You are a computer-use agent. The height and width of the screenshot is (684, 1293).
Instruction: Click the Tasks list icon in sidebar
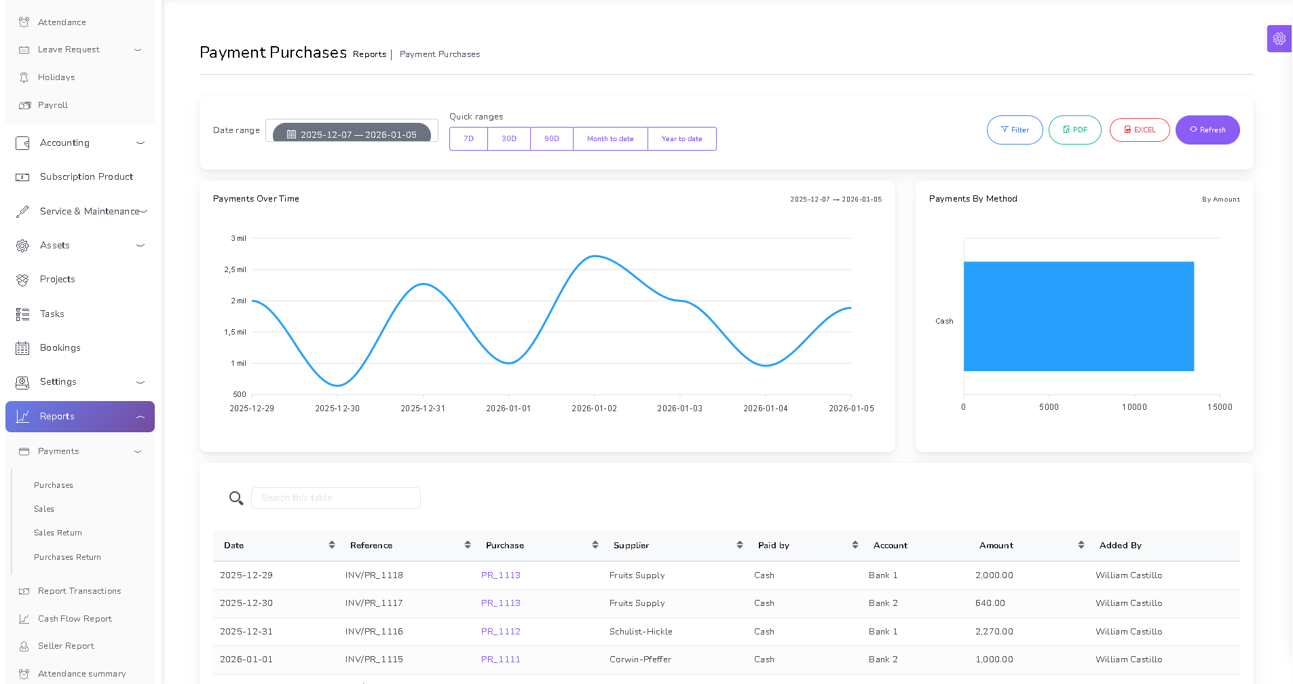click(22, 314)
